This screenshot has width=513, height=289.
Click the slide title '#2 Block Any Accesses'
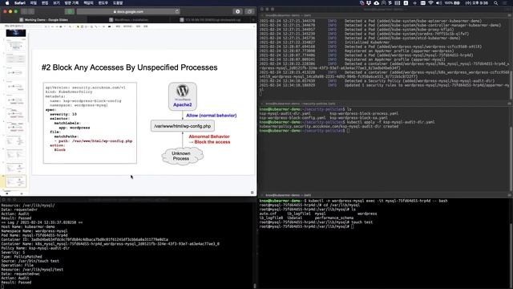click(x=129, y=67)
